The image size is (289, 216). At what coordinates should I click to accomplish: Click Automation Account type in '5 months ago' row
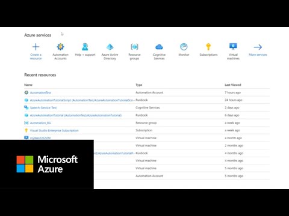(149, 176)
